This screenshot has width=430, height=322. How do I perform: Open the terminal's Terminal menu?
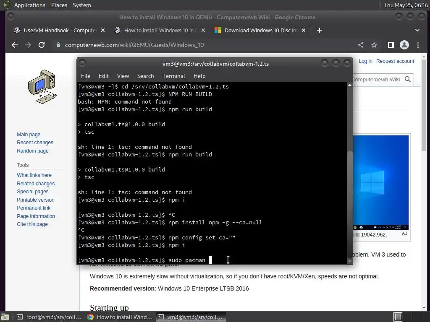[173, 76]
